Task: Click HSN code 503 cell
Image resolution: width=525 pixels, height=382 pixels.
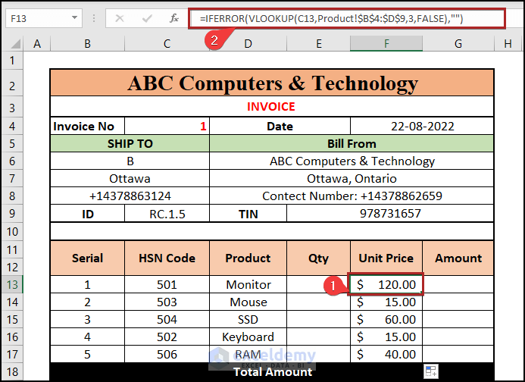Action: [x=167, y=302]
